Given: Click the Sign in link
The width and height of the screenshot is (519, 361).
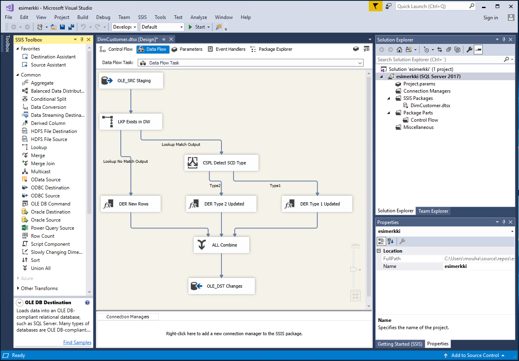Looking at the screenshot, I should pos(491,18).
